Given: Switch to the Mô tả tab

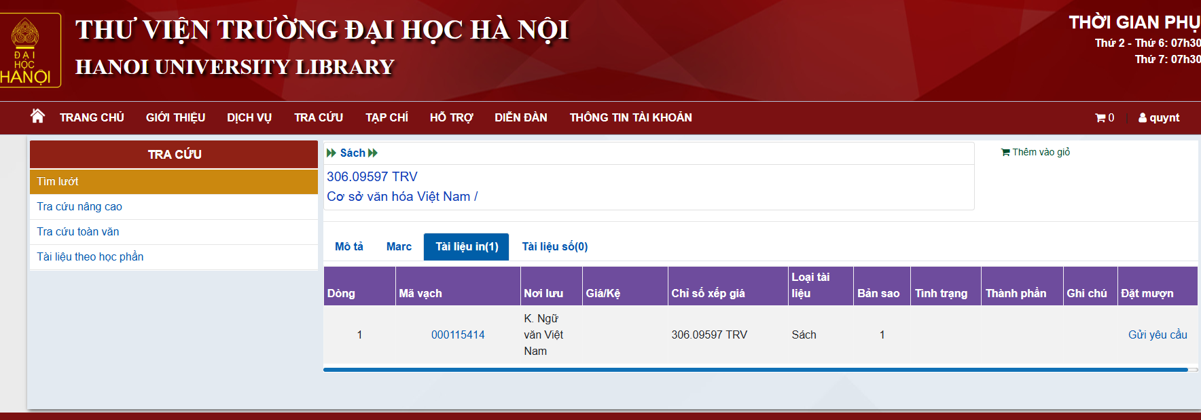Looking at the screenshot, I should (349, 247).
